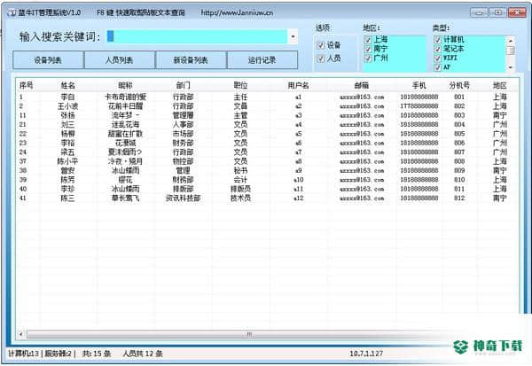Viewport: 532px width, 366px height.
Task: Click the extension number 801
Action: pos(459,97)
